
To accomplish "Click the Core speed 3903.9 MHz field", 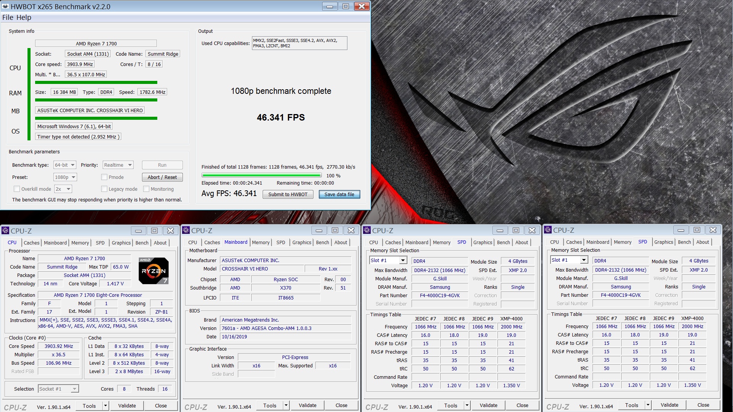I will tap(80, 64).
